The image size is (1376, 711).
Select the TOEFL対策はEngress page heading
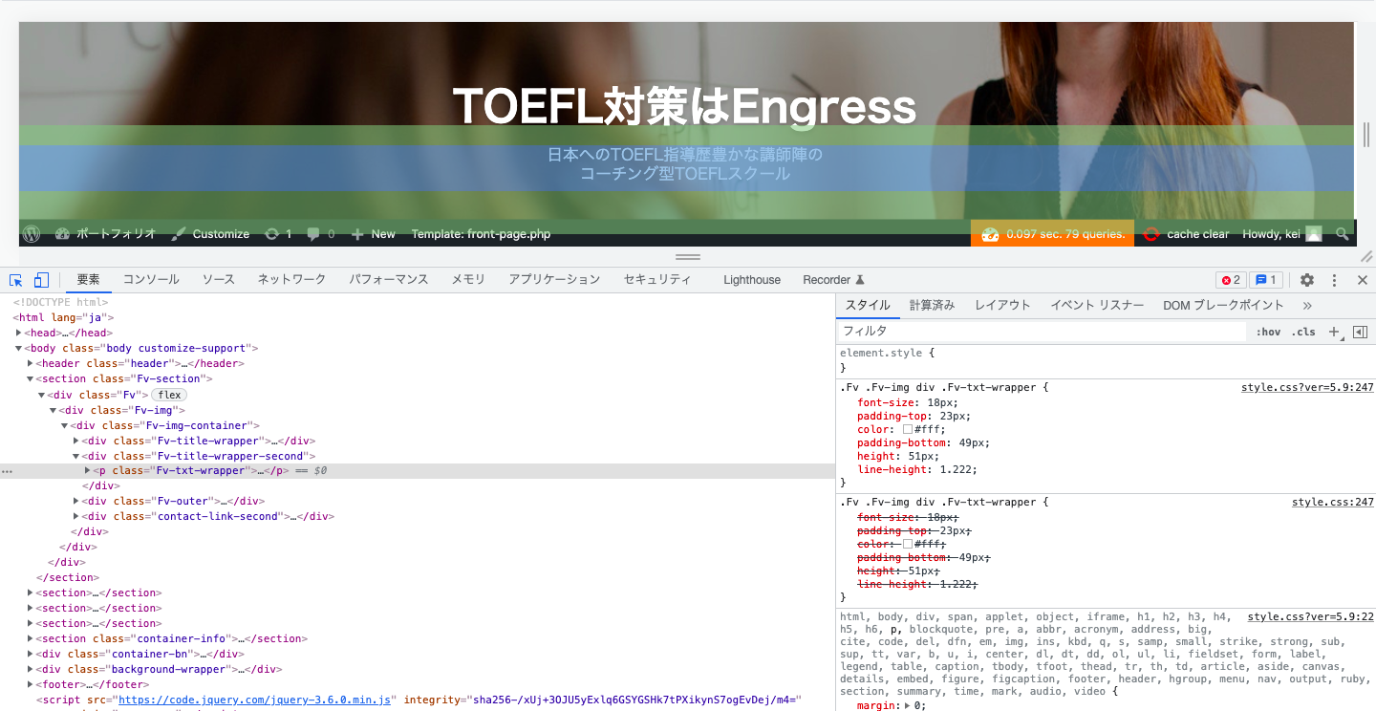pyautogui.click(x=684, y=106)
